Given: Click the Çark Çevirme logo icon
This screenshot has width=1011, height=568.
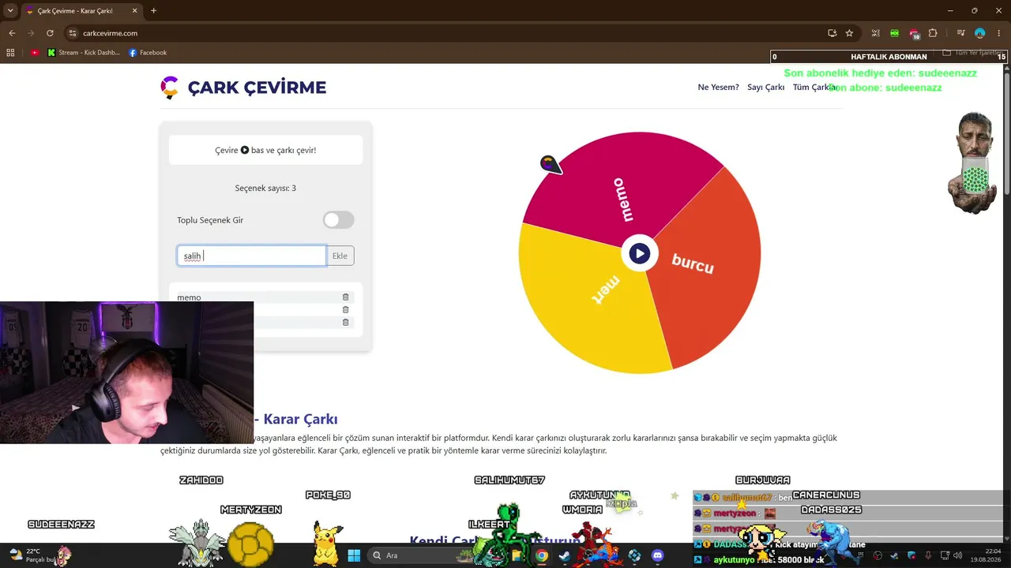Looking at the screenshot, I should tap(170, 87).
